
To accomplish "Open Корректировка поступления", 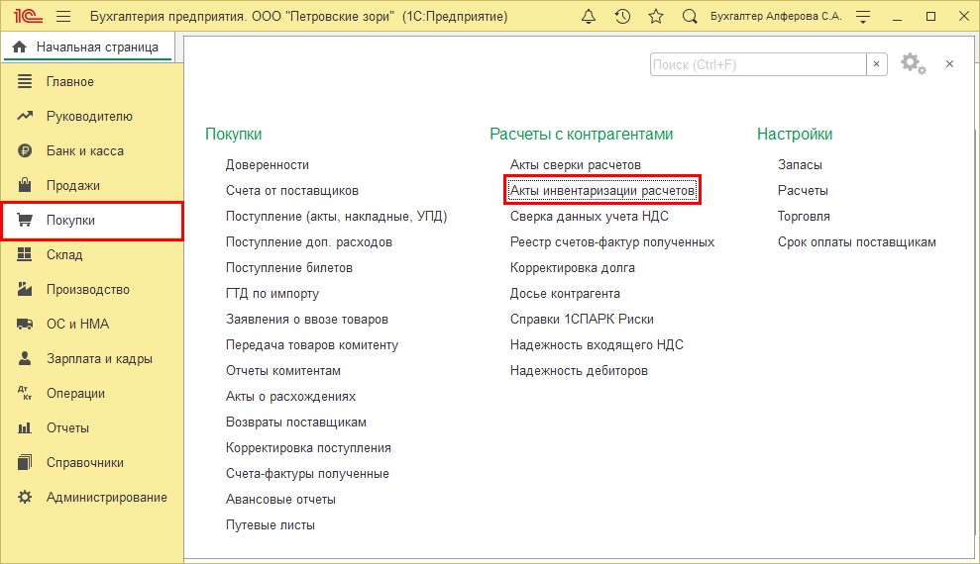I will click(x=308, y=448).
